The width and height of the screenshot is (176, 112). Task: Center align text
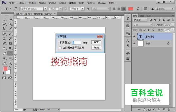119,9
